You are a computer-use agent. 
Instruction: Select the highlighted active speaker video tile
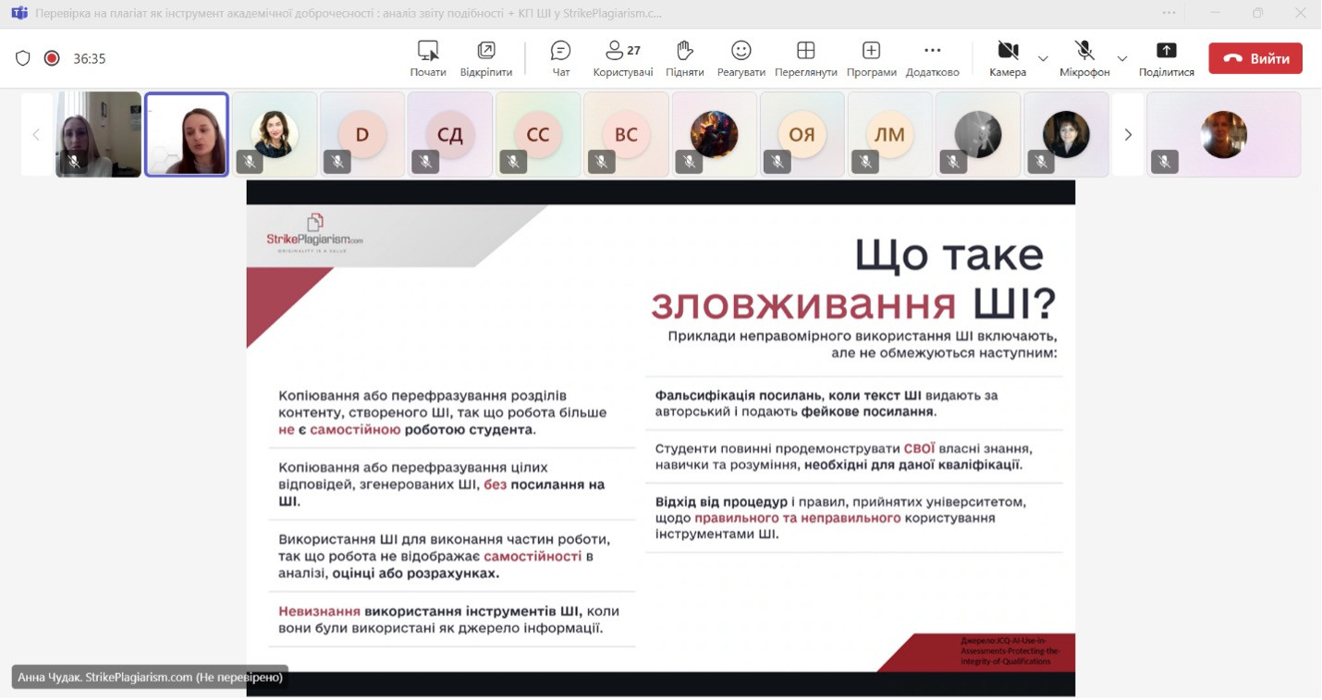tap(187, 134)
